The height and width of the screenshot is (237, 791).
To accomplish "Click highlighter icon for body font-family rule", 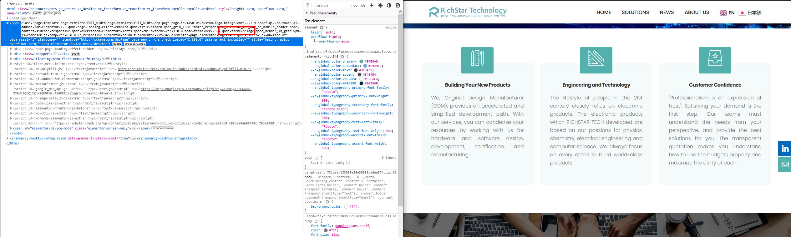I will (316, 221).
